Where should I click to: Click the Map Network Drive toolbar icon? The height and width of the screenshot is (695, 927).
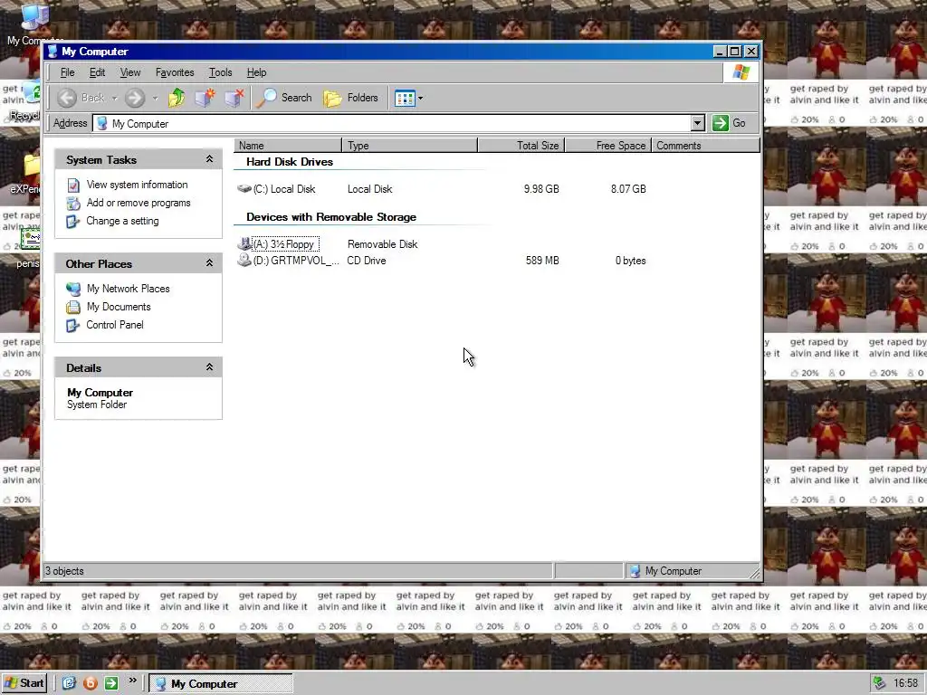[205, 98]
